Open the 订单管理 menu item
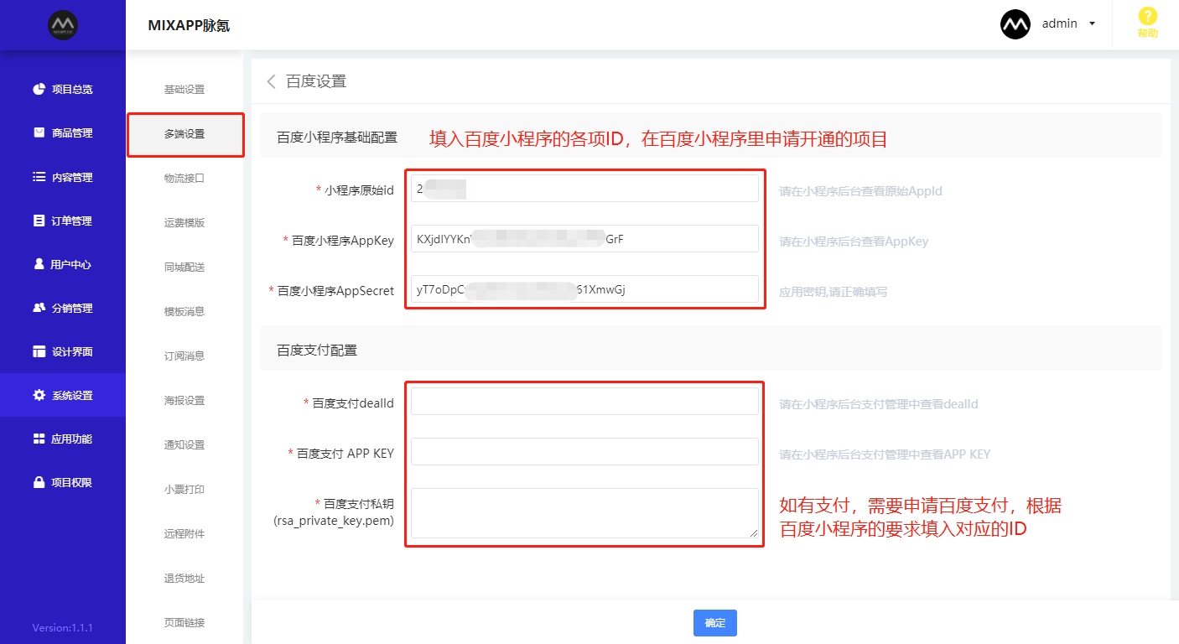 63,221
